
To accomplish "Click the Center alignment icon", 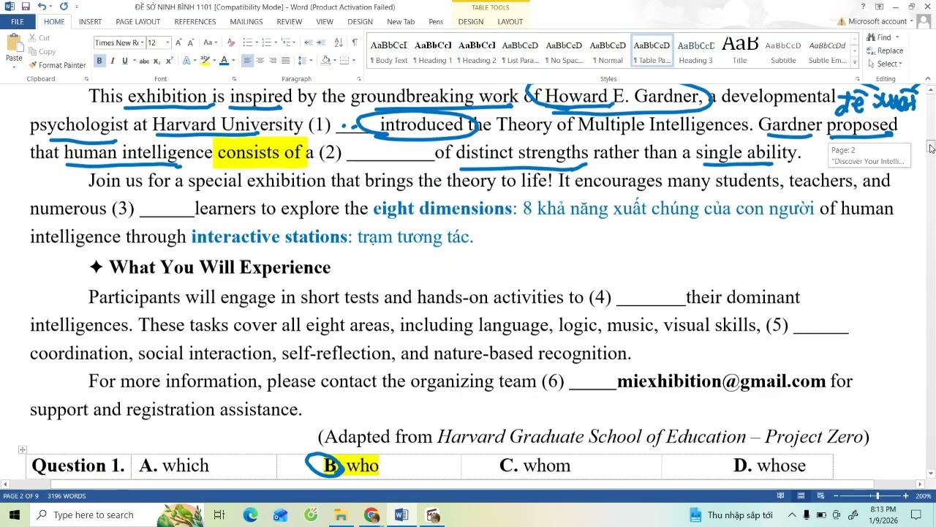I will [260, 61].
